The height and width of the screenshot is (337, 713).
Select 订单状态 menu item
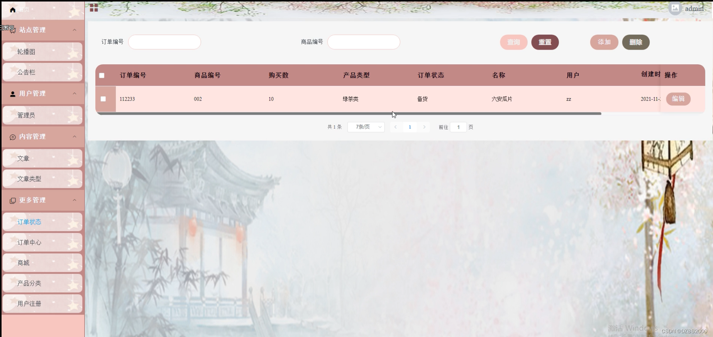(42, 222)
